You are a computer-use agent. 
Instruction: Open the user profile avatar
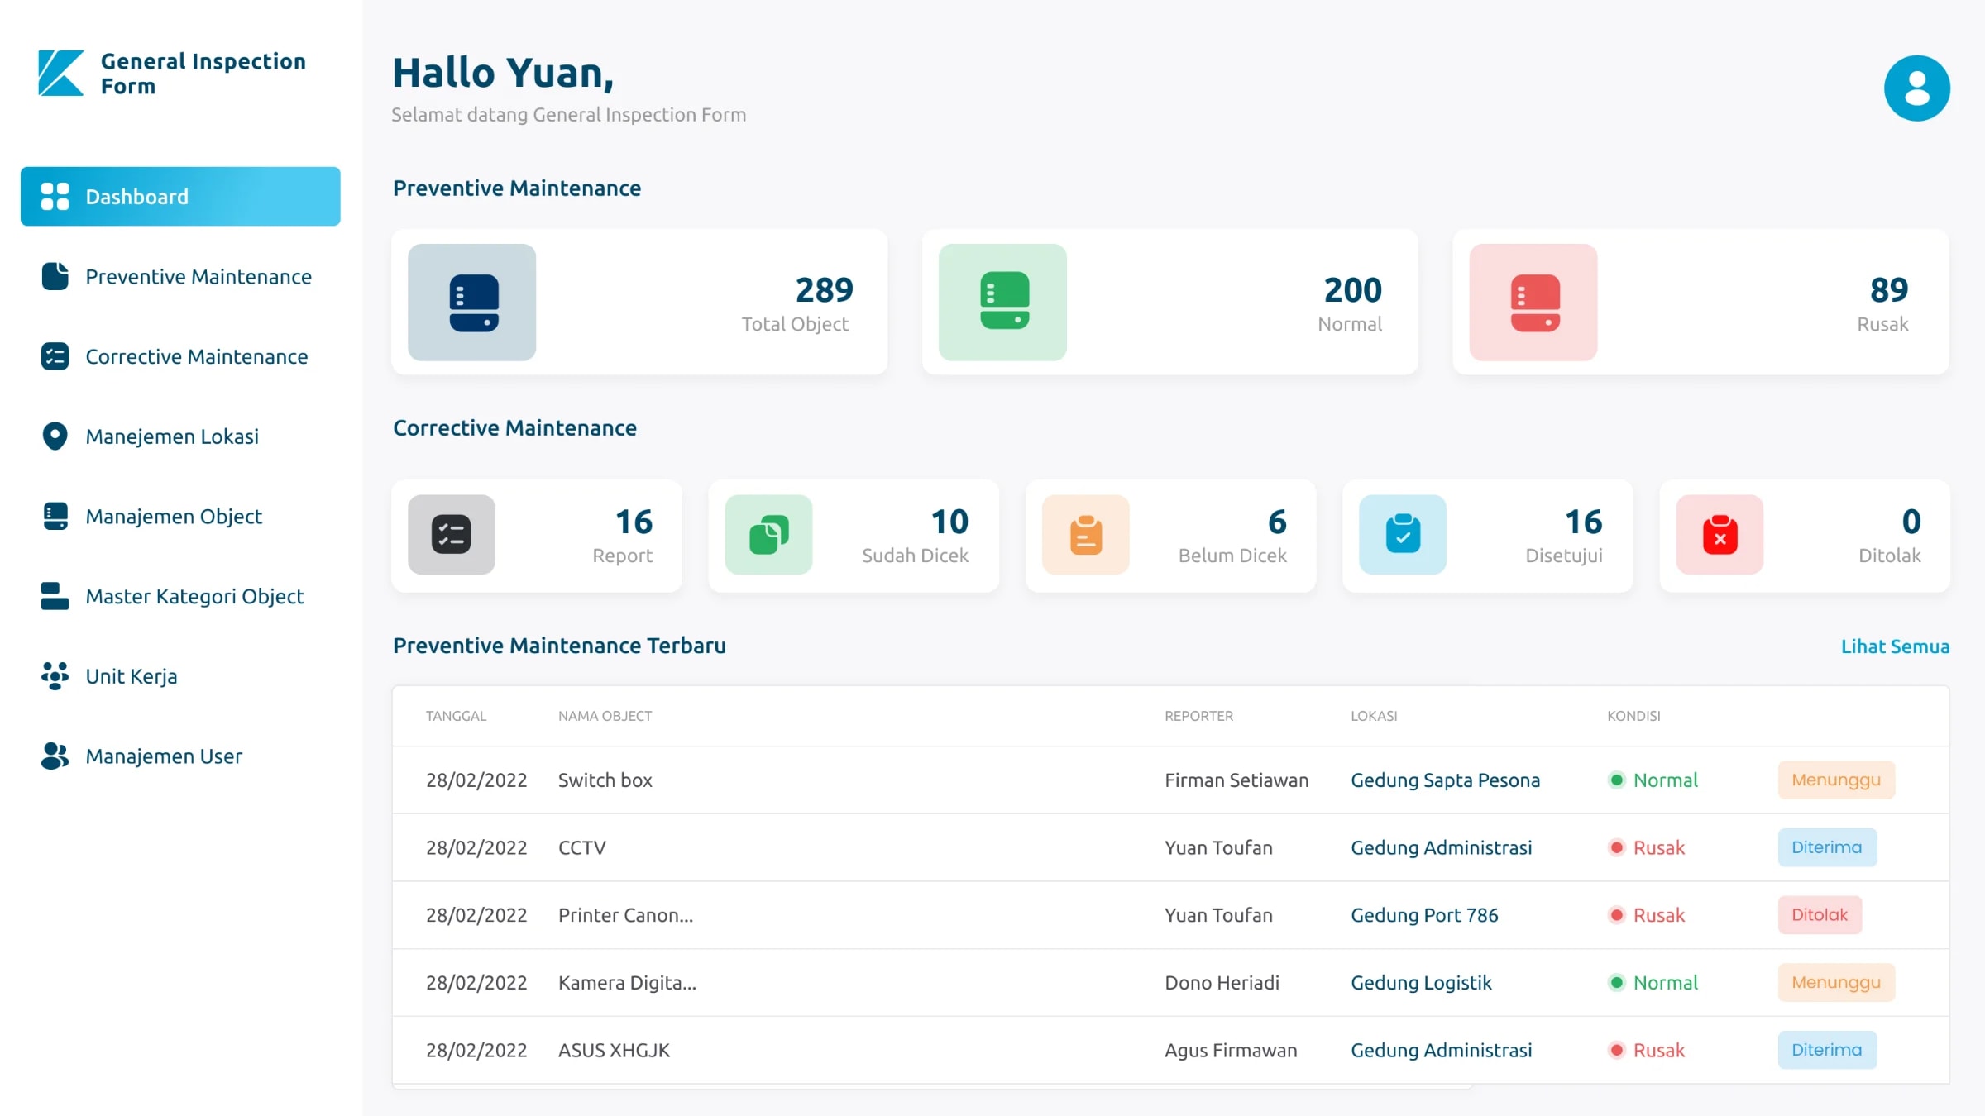[x=1916, y=88]
